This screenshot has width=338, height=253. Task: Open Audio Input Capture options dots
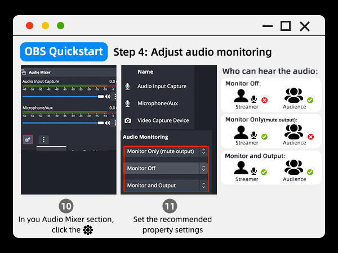(x=114, y=96)
